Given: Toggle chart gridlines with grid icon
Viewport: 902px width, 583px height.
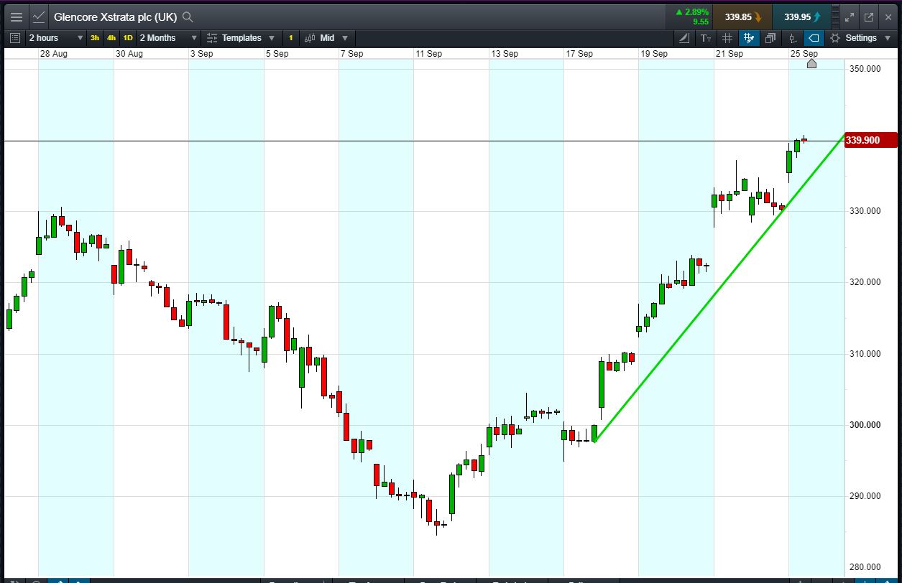Looking at the screenshot, I should (727, 38).
